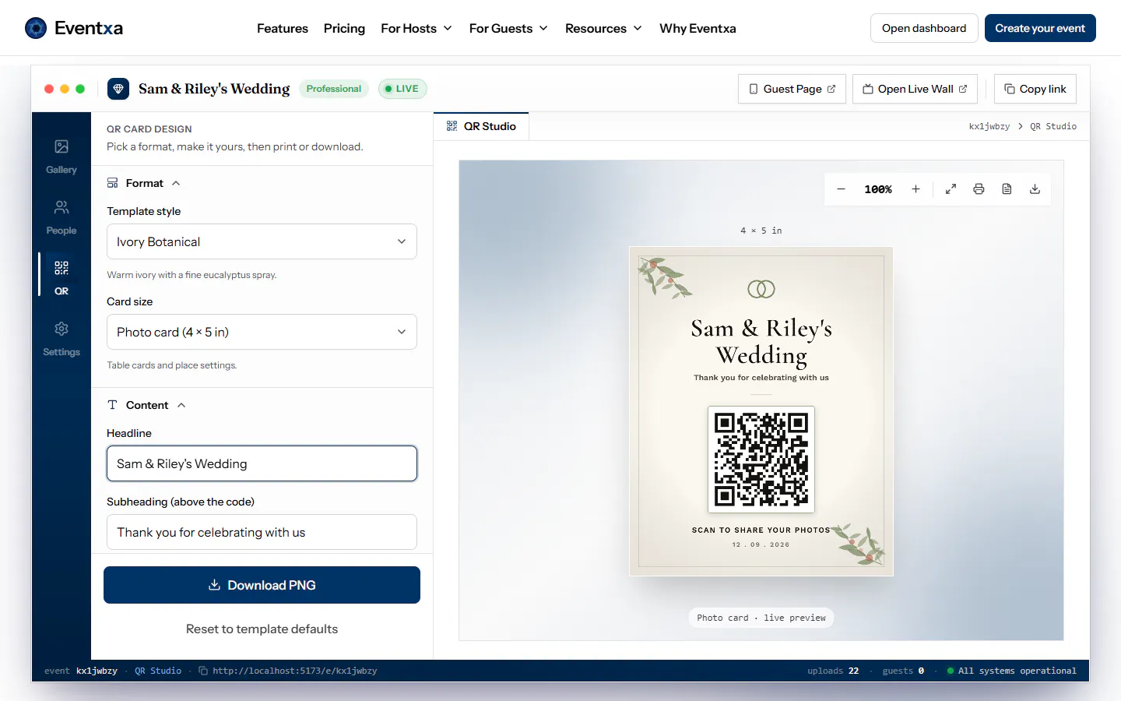The image size is (1121, 701).
Task: Expand the Resources menu
Action: point(603,28)
